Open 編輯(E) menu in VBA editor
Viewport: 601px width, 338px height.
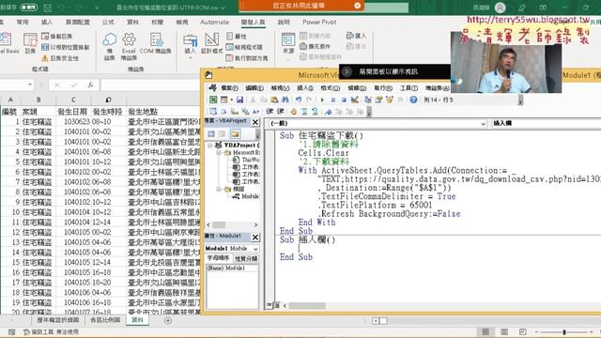pyautogui.click(x=254, y=87)
